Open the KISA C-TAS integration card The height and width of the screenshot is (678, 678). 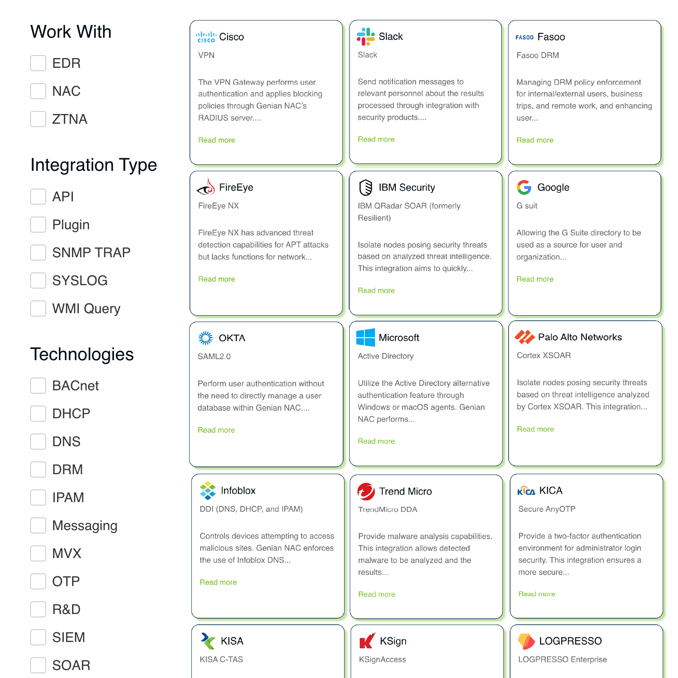click(268, 650)
